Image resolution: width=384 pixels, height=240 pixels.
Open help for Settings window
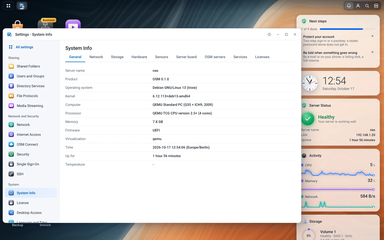pyautogui.click(x=269, y=34)
